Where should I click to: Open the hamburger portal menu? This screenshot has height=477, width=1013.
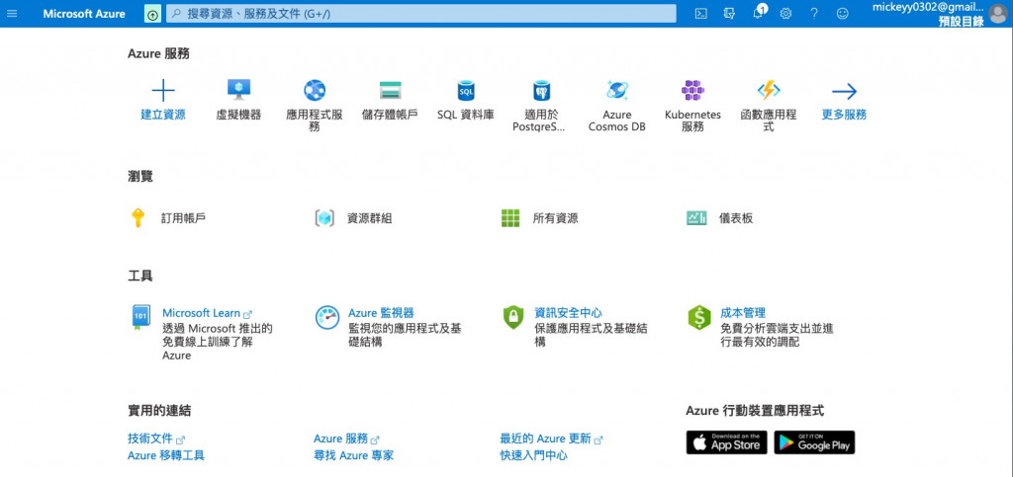pos(12,14)
